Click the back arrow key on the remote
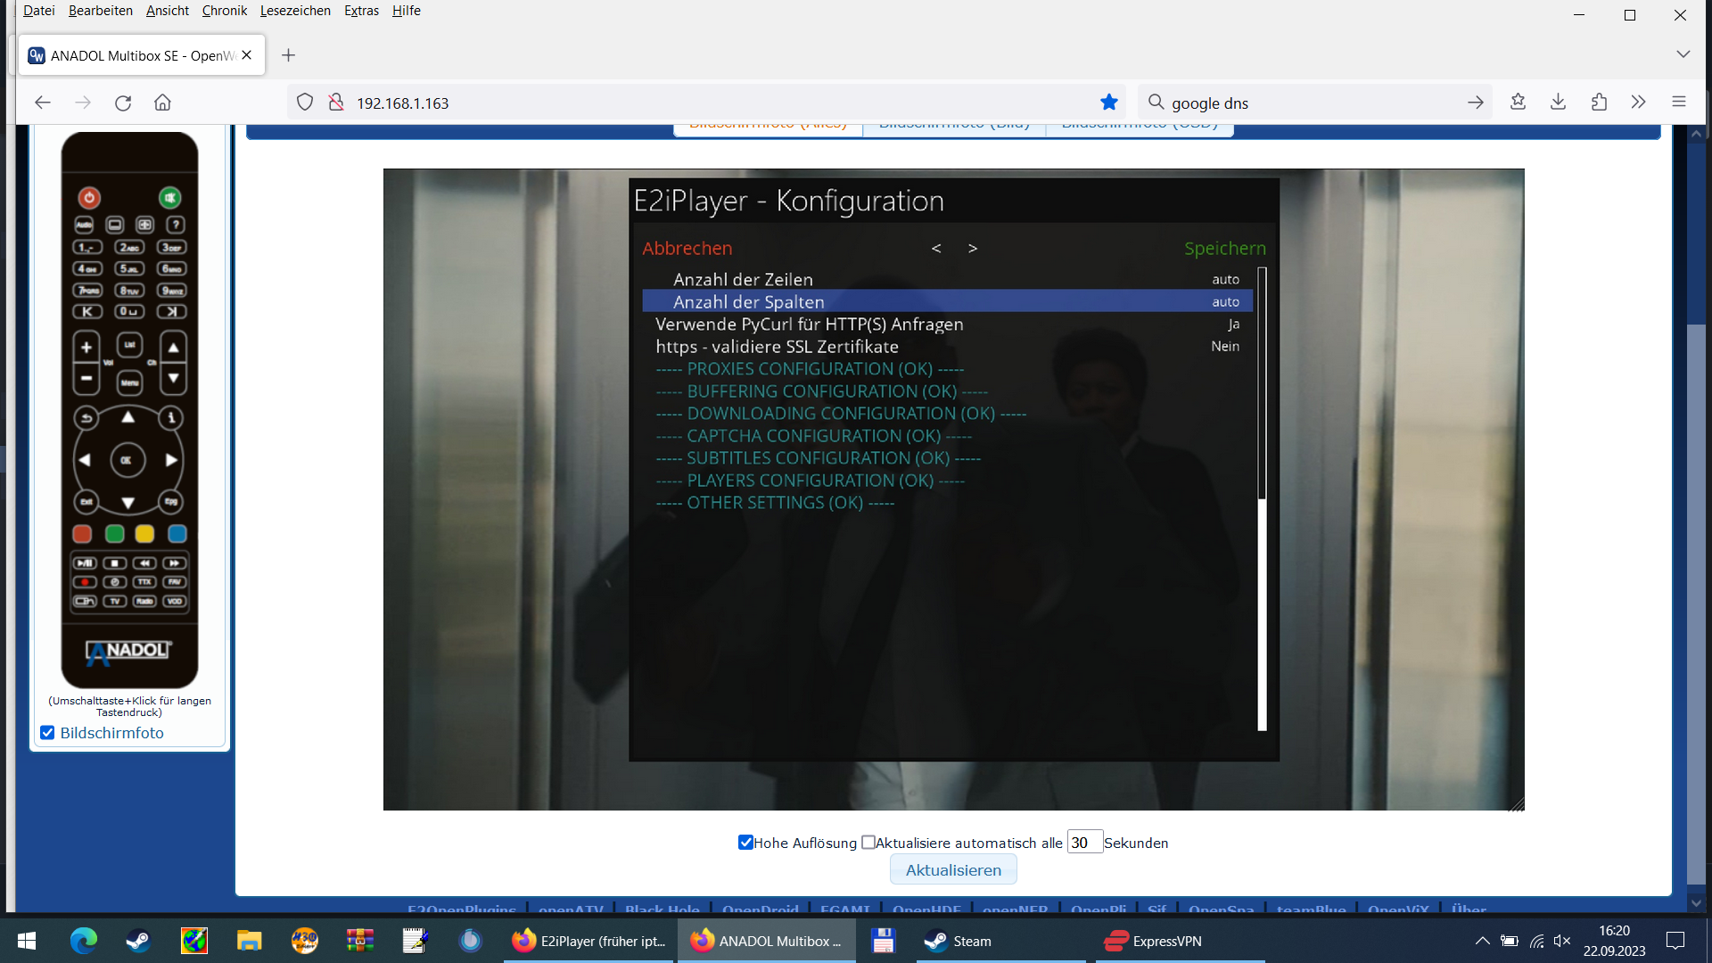Image resolution: width=1712 pixels, height=963 pixels. click(86, 418)
